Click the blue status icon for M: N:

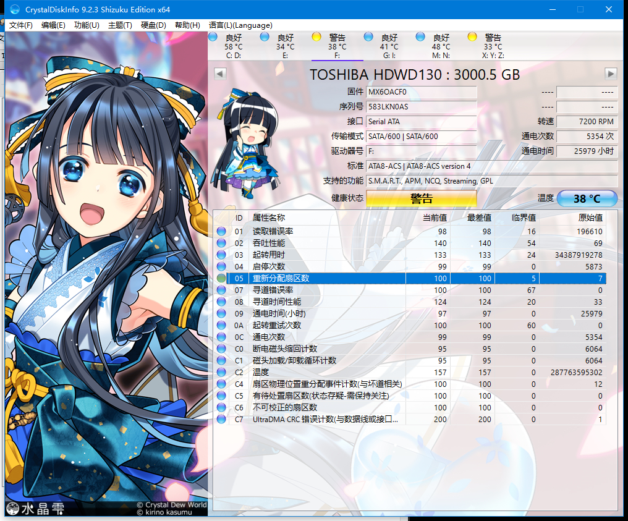(x=420, y=37)
